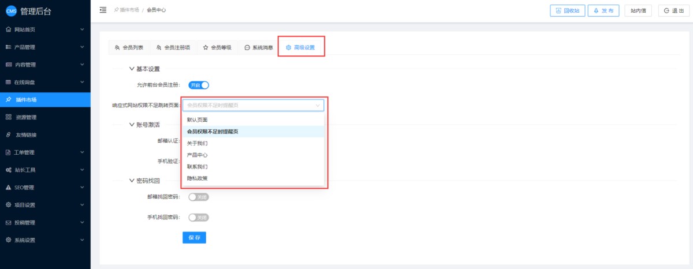Close the 跳转页面 dropdown via its arrow

pos(317,106)
